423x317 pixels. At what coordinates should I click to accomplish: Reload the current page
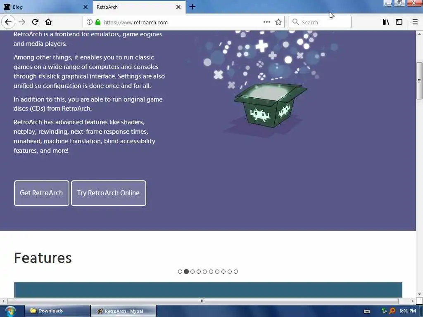(35, 22)
